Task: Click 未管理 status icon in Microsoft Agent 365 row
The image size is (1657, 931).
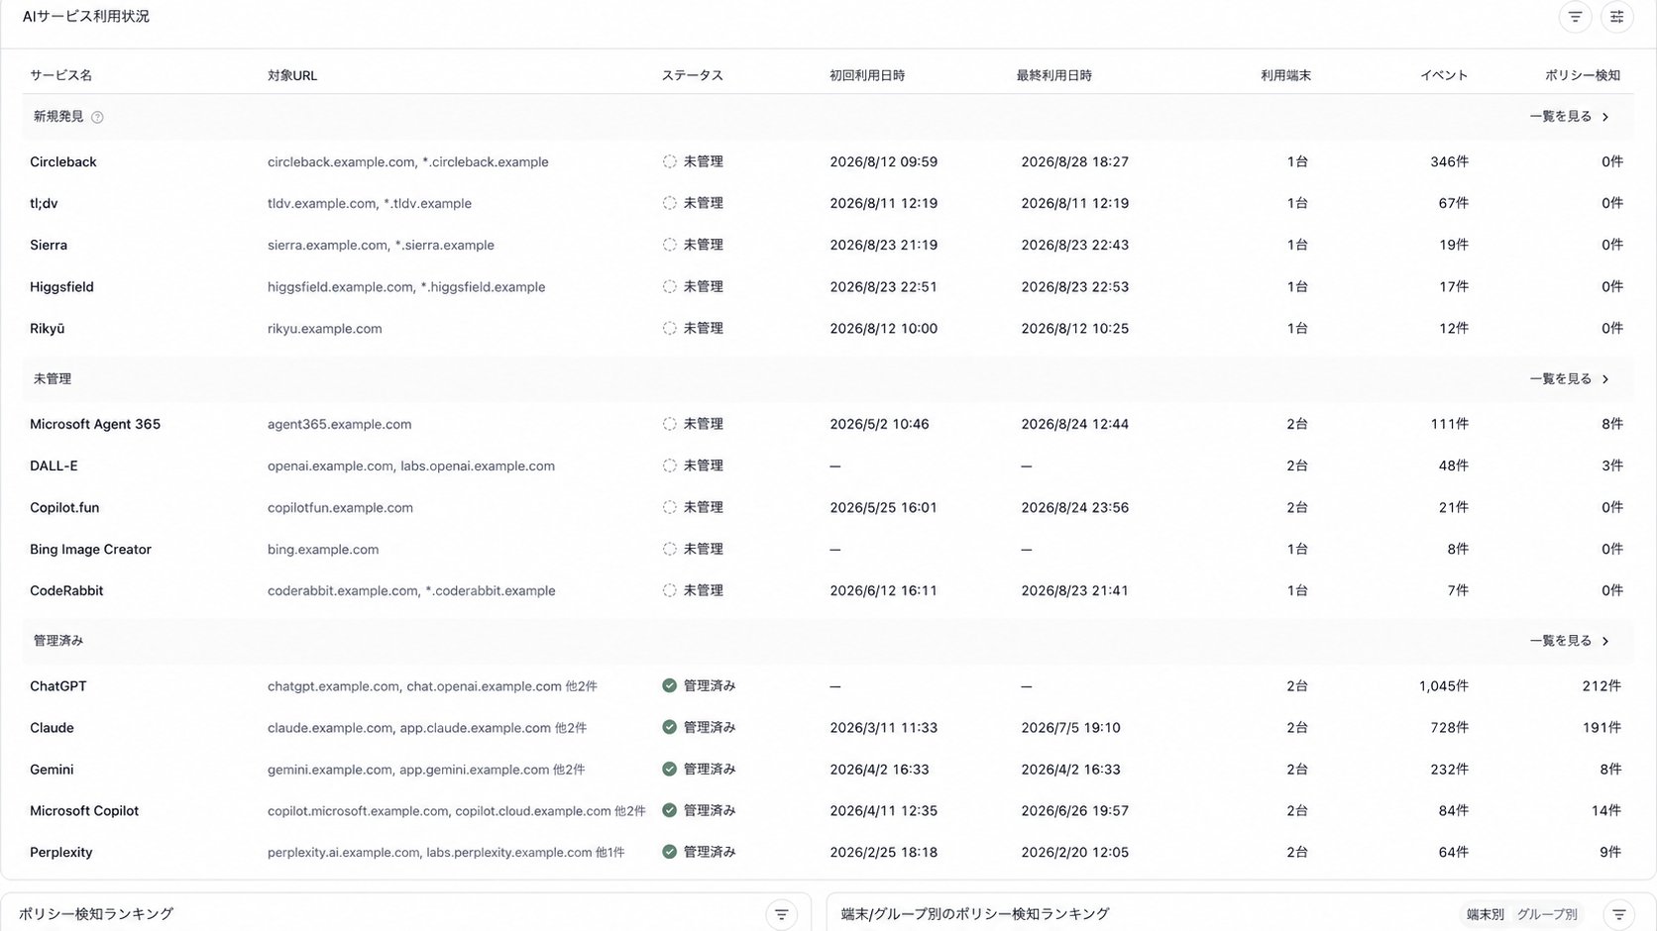Action: [670, 424]
